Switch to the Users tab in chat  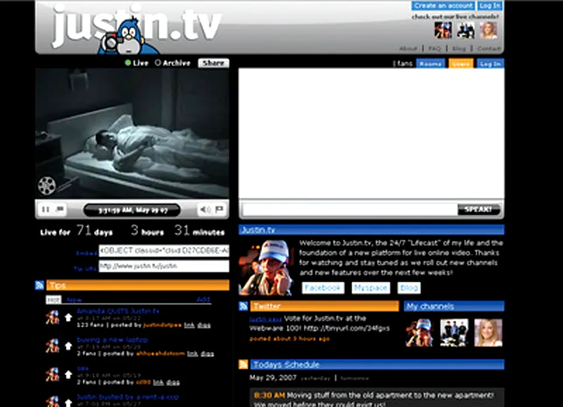[460, 63]
